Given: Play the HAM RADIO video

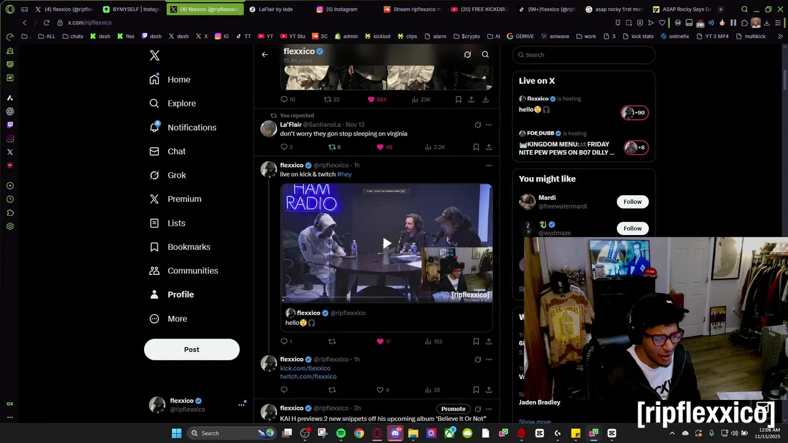Looking at the screenshot, I should click(387, 243).
